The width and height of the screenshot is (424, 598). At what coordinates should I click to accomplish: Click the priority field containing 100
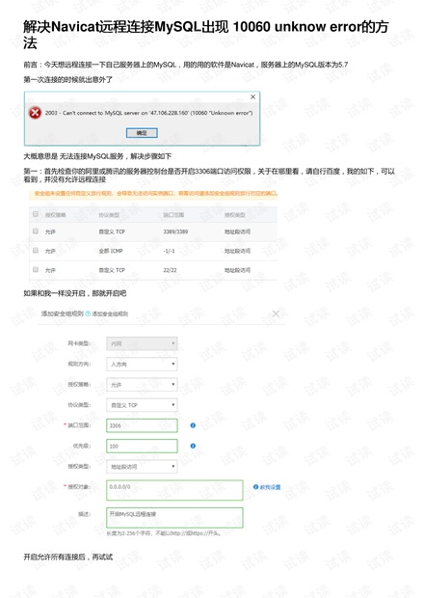142,446
